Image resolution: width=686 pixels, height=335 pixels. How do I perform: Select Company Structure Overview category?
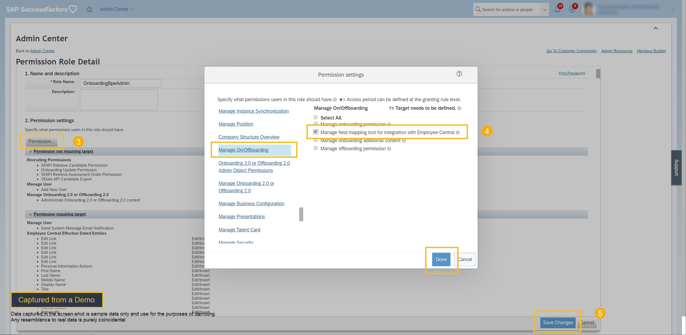249,137
